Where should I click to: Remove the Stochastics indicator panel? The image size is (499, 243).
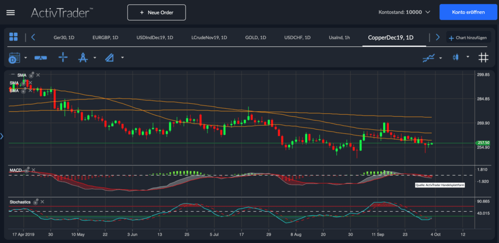(42, 202)
